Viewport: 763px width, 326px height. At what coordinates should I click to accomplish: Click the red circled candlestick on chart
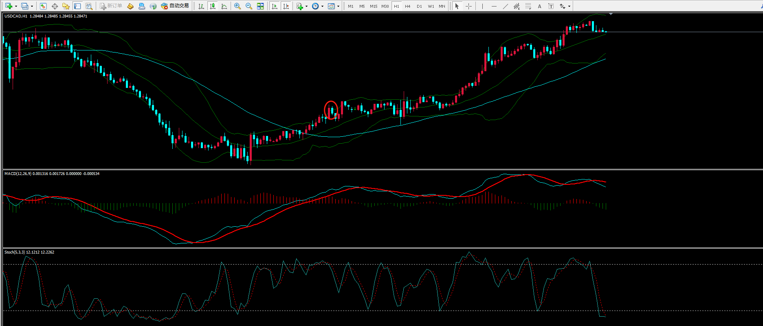point(331,110)
